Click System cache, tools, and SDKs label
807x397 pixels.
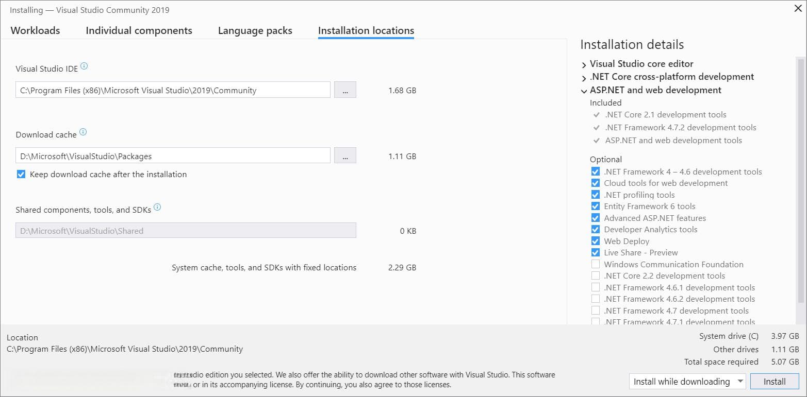pos(264,268)
